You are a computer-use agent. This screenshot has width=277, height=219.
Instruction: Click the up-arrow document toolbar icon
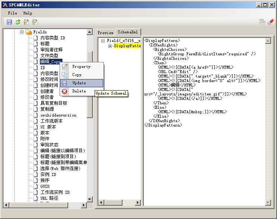coord(26,22)
